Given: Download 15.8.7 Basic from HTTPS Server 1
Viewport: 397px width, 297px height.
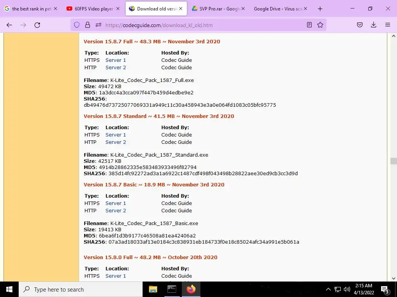Looking at the screenshot, I should [x=116, y=203].
